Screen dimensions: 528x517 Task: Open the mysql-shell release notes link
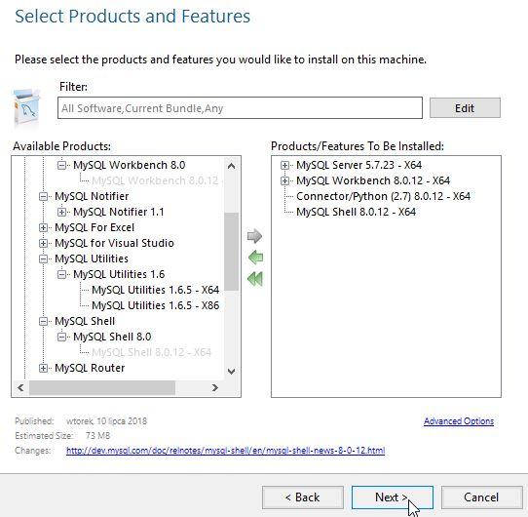coord(225,451)
